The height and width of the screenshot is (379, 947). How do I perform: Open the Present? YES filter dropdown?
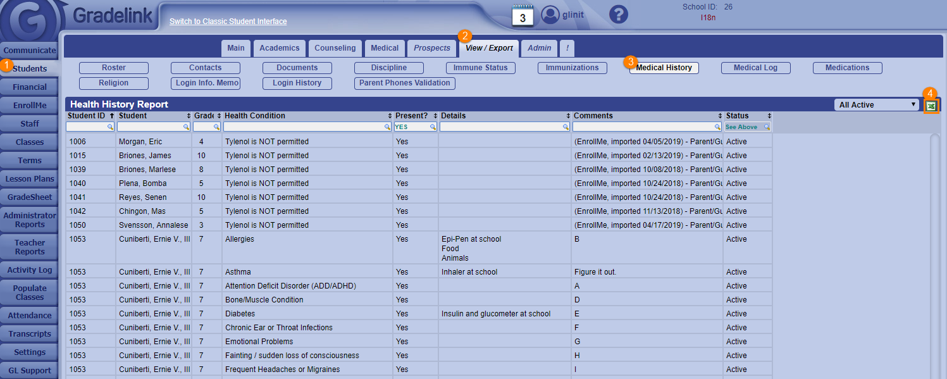[x=415, y=127]
